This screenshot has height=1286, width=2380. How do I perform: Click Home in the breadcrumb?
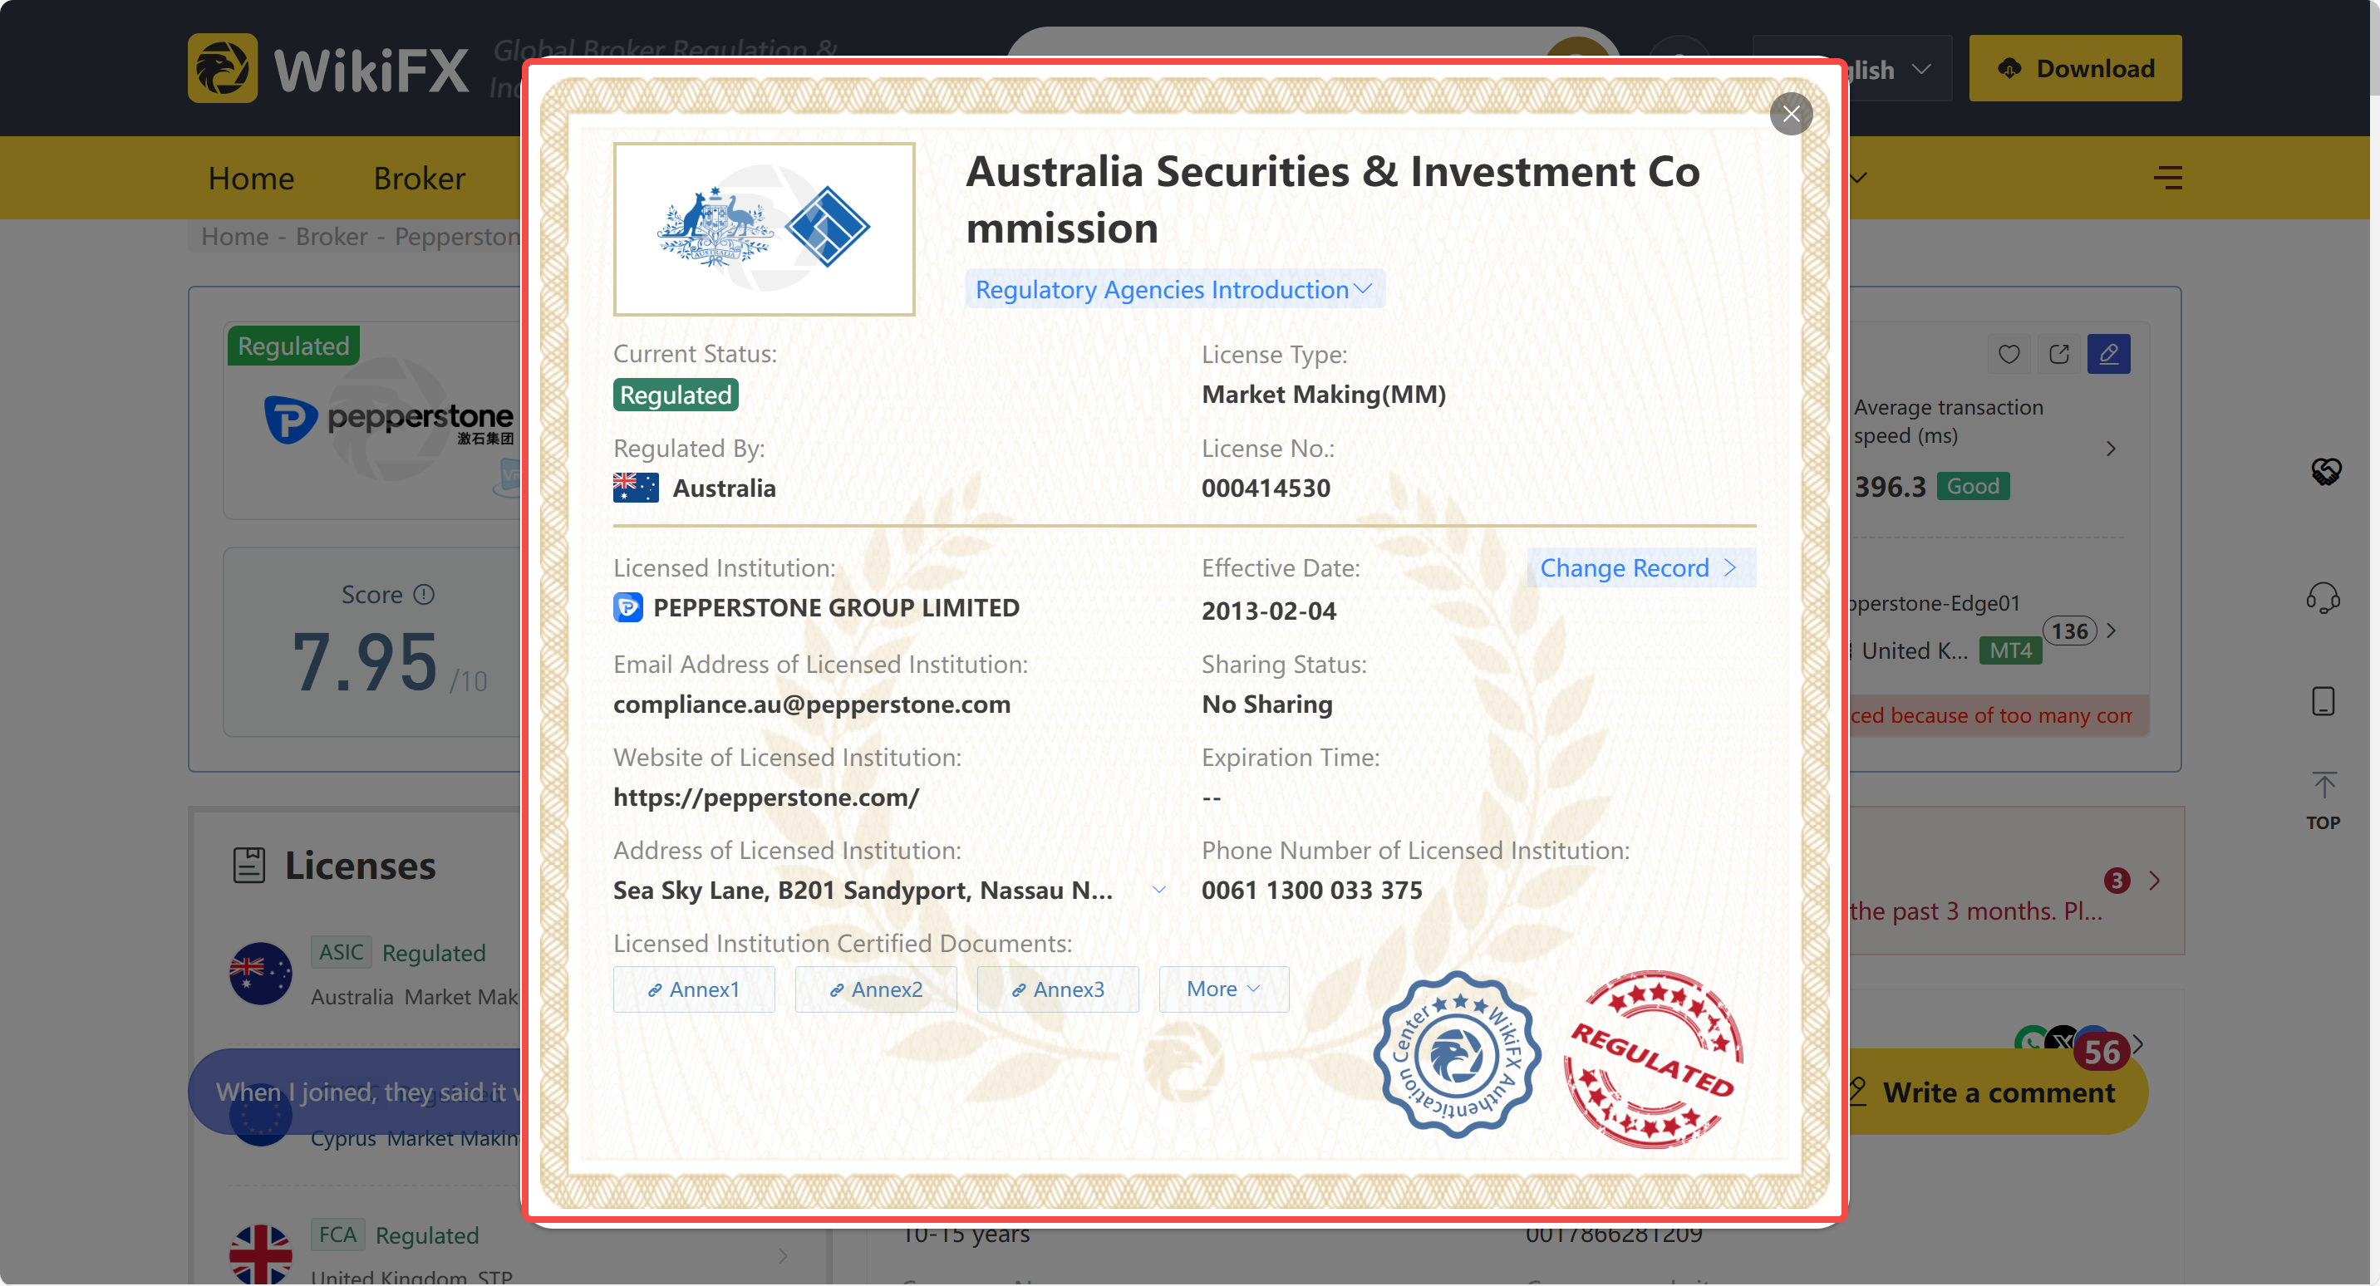234,237
